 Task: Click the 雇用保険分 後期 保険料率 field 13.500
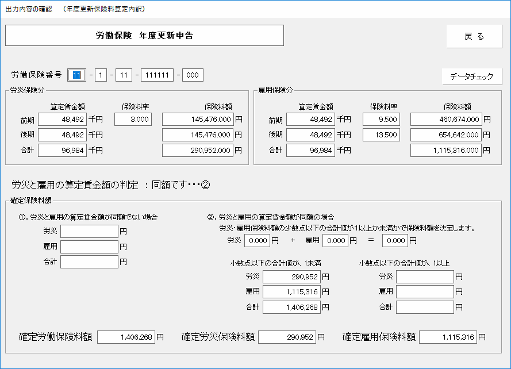[x=382, y=135]
